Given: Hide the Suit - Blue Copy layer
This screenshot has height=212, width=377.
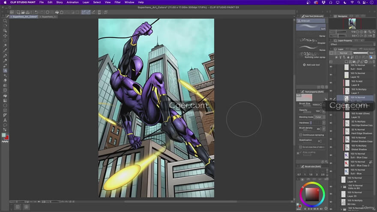Looking at the screenshot, I should [x=331, y=155].
